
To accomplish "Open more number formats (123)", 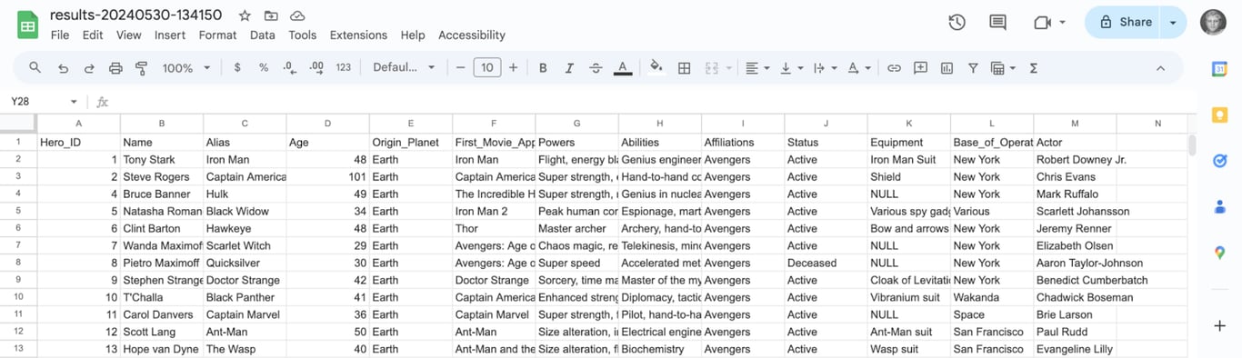I will coord(344,68).
